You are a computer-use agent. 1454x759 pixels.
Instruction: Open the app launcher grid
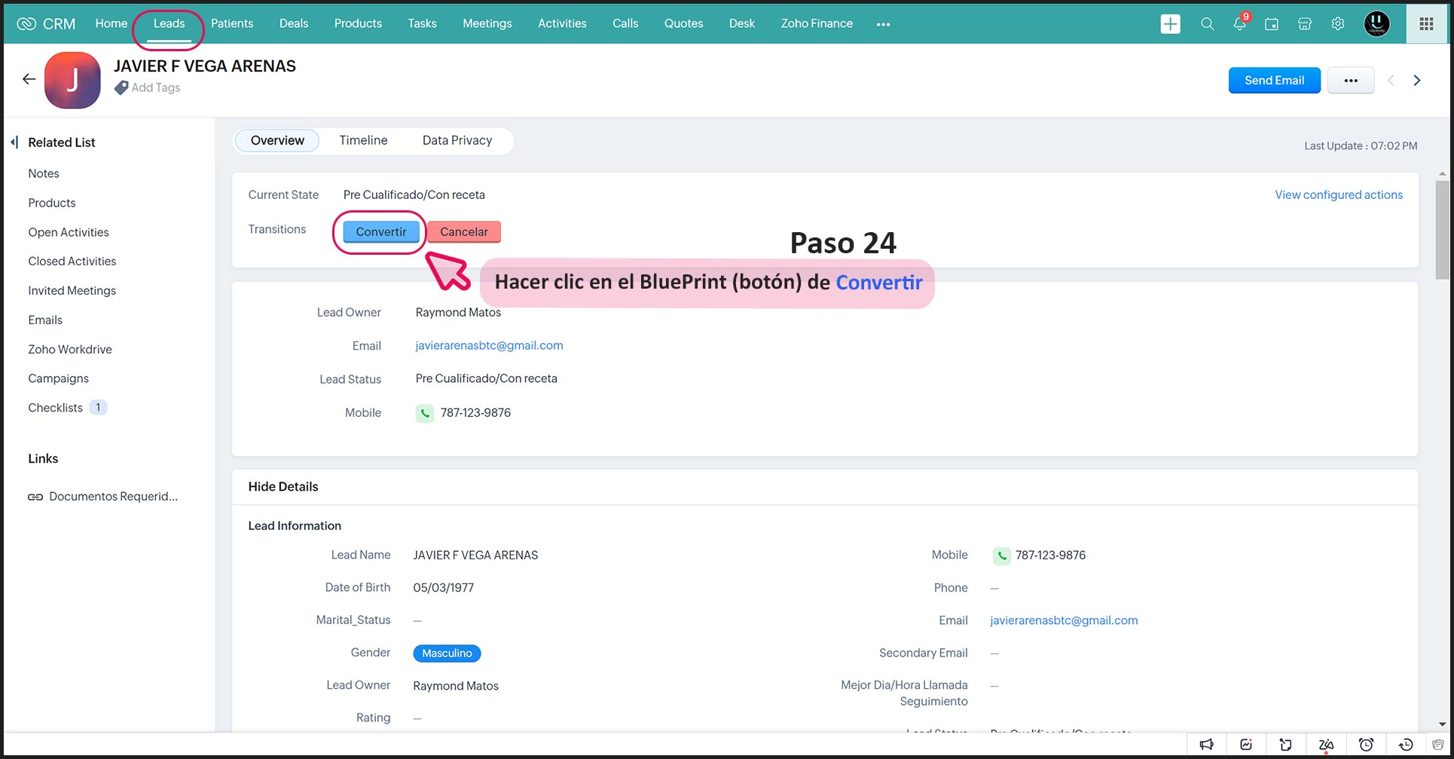coord(1426,24)
